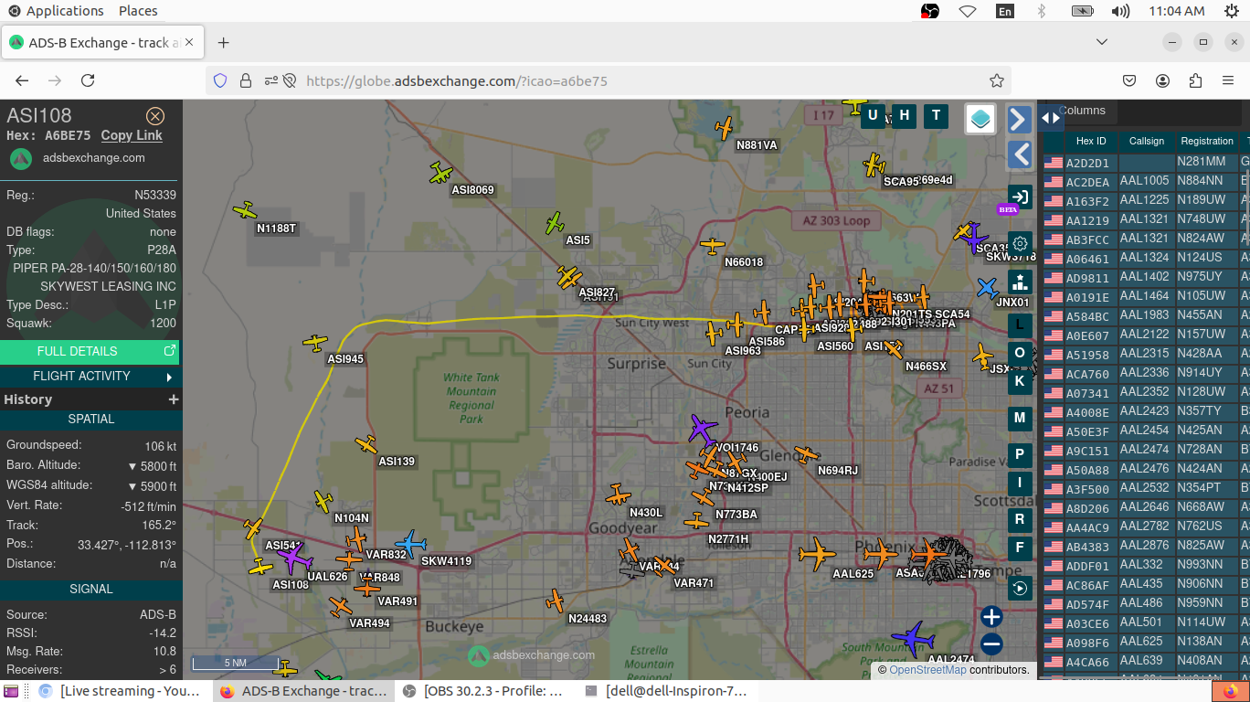Switch to Live streaming YouTube taskbar window
Image resolution: width=1250 pixels, height=702 pixels.
tap(120, 691)
